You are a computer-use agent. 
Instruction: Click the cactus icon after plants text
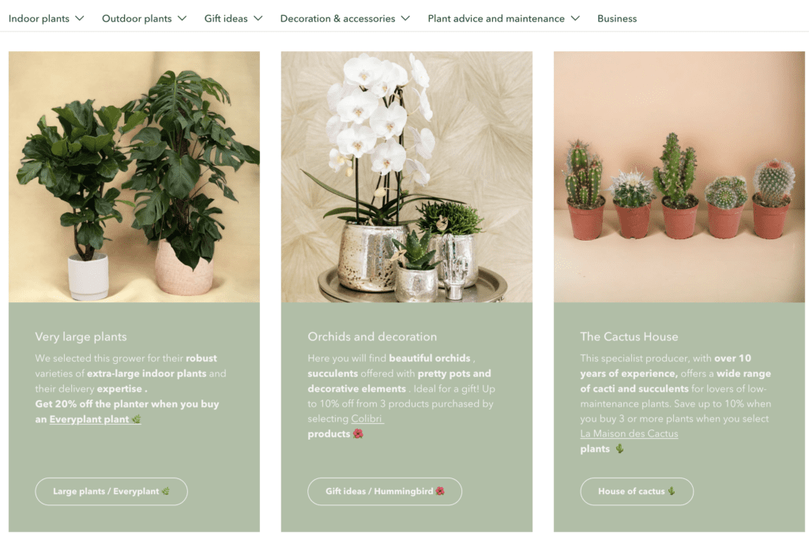tap(619, 449)
